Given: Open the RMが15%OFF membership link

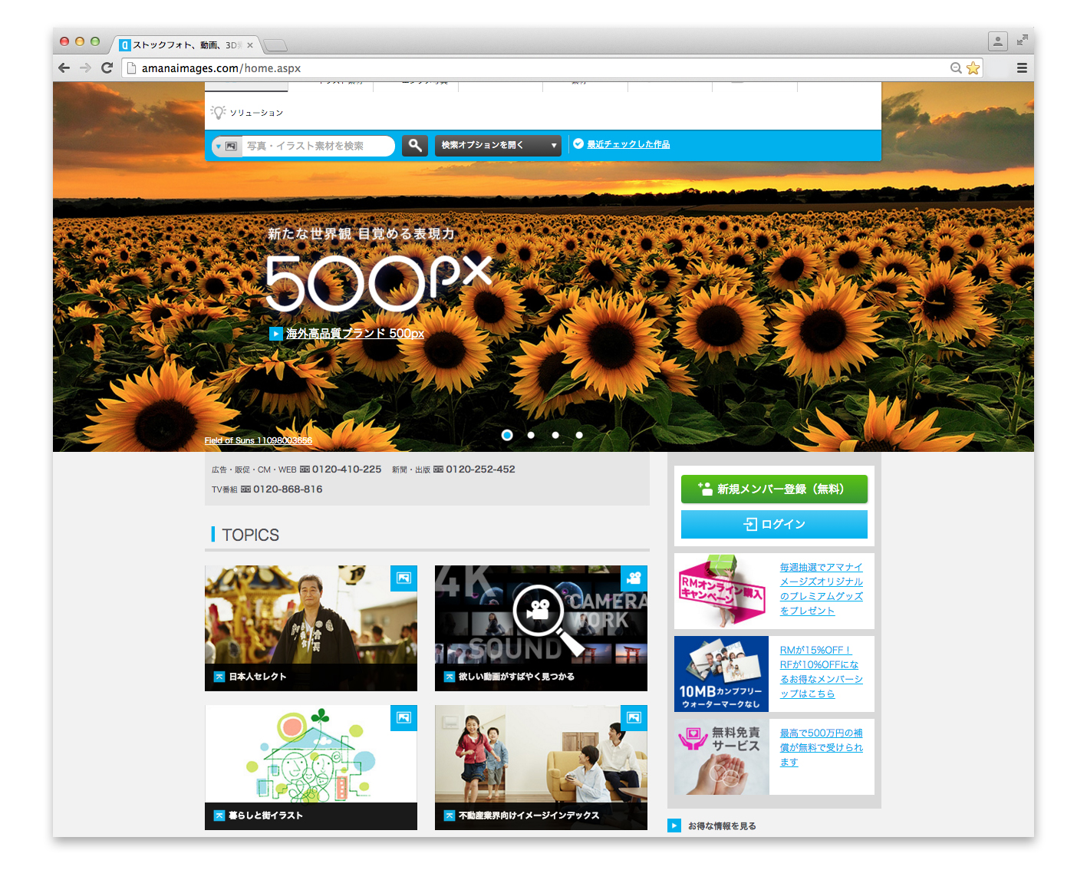Looking at the screenshot, I should click(822, 672).
